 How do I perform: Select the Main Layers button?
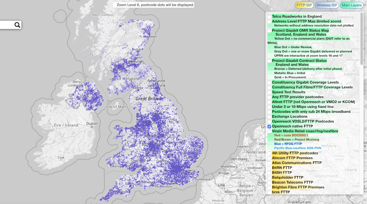pyautogui.click(x=351, y=5)
